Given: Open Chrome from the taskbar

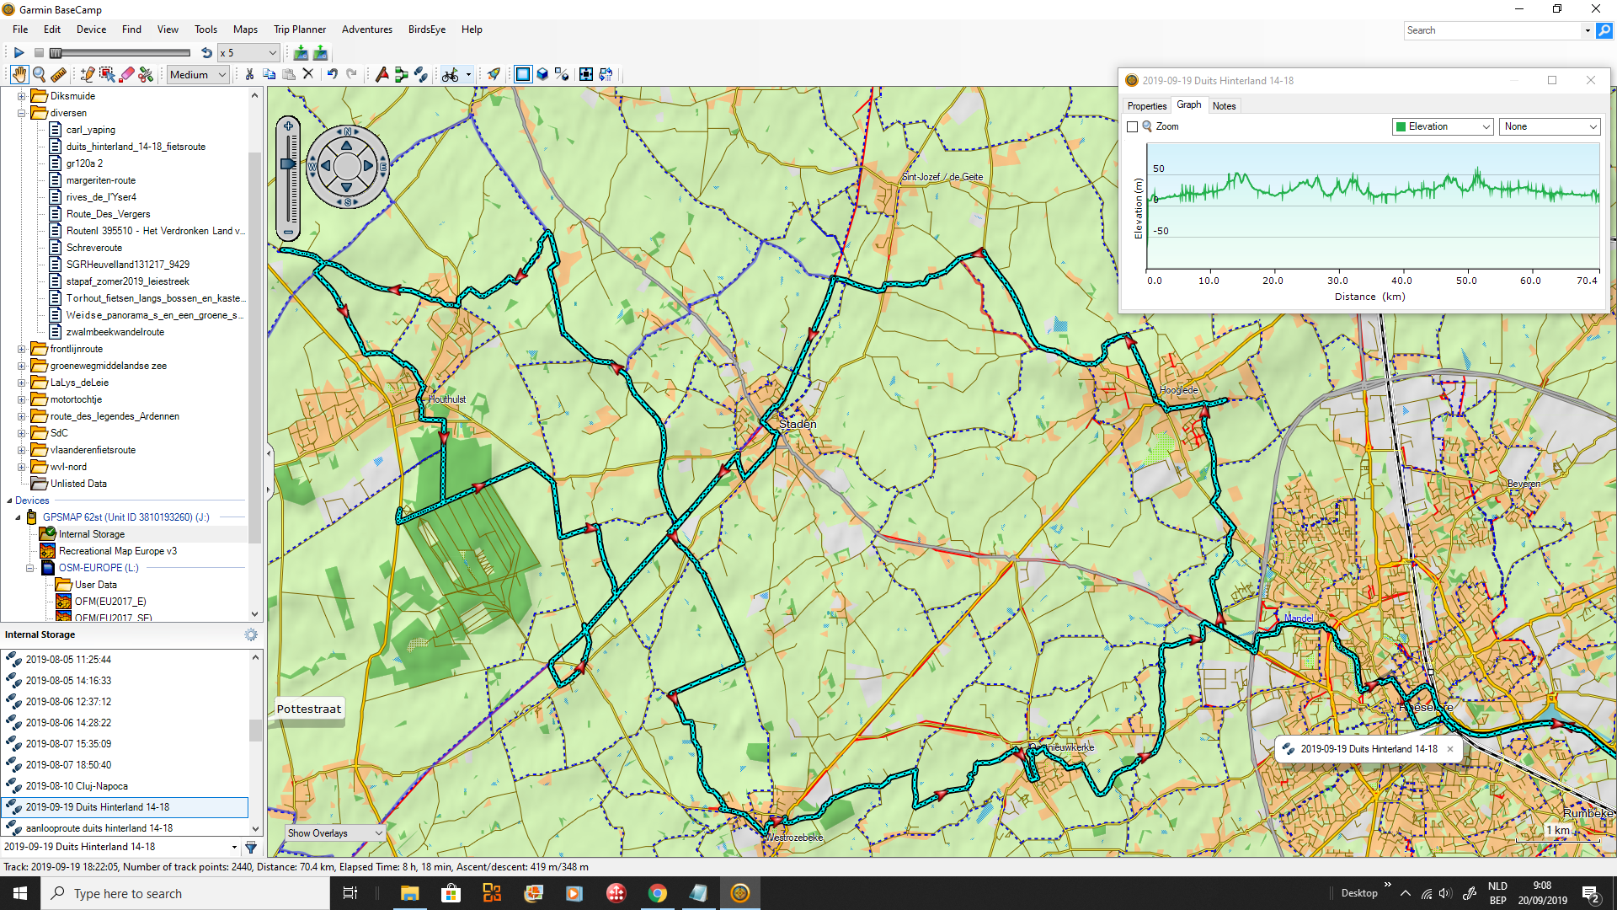Looking at the screenshot, I should click(x=658, y=893).
